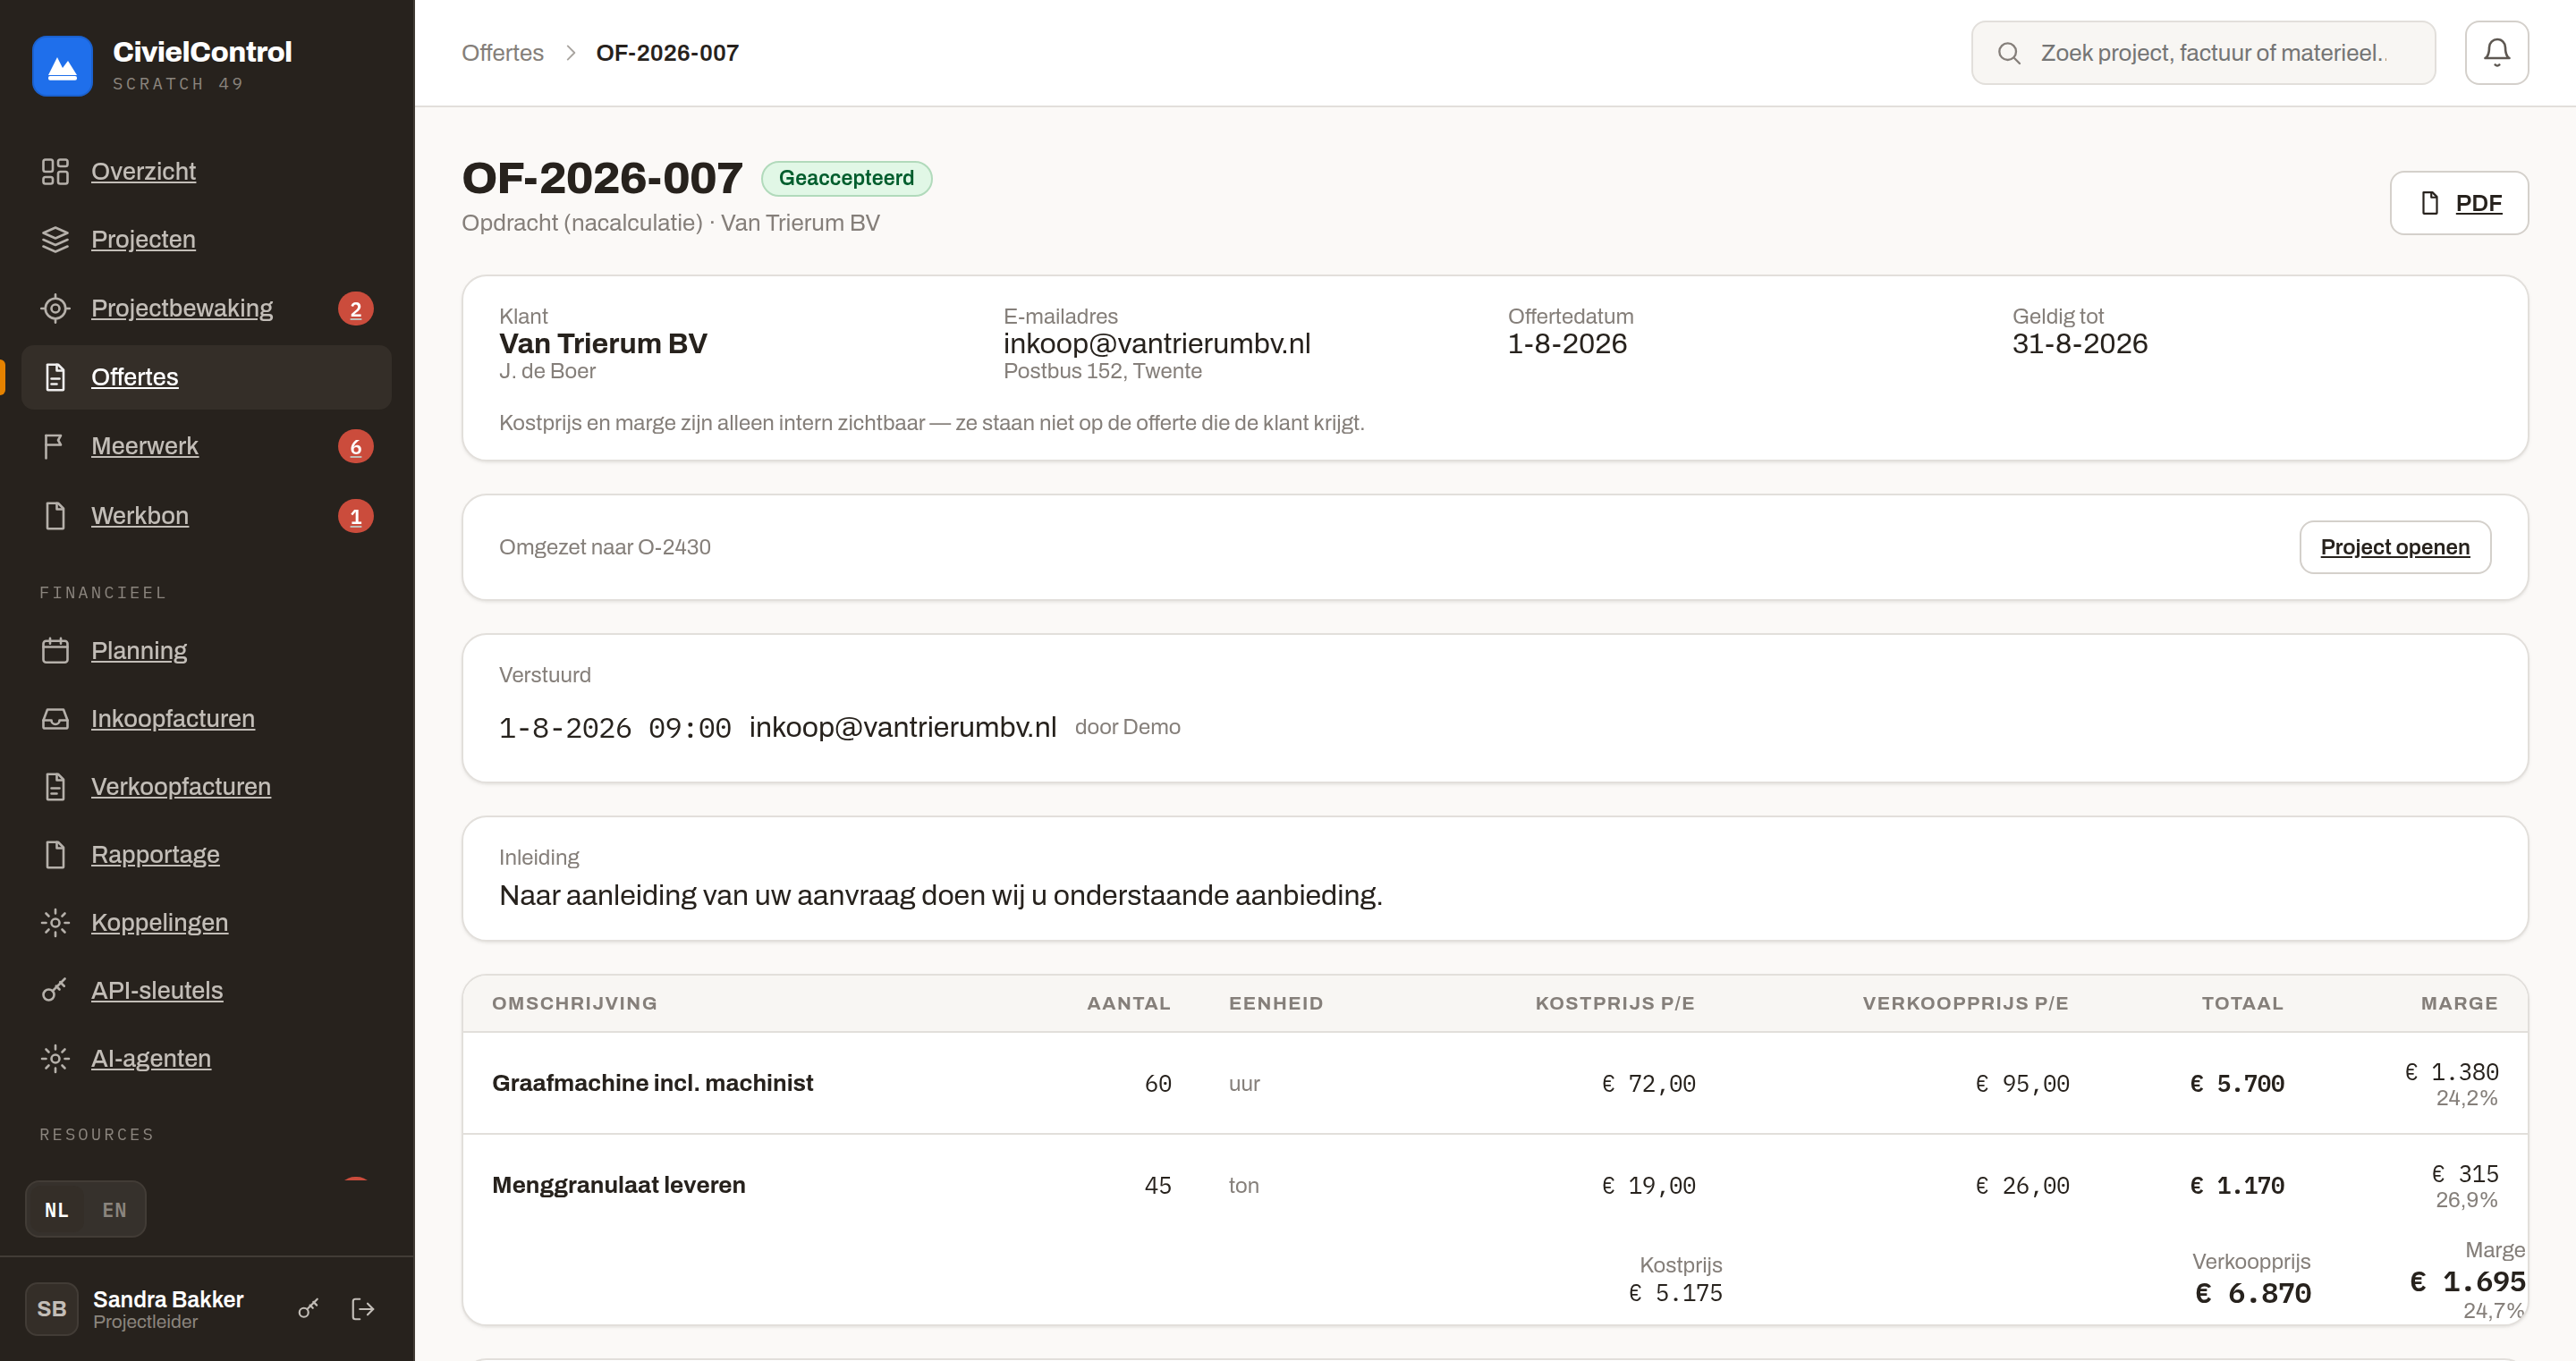This screenshot has height=1361, width=2576.
Task: Click the Offertes breadcrumb link
Action: (503, 53)
